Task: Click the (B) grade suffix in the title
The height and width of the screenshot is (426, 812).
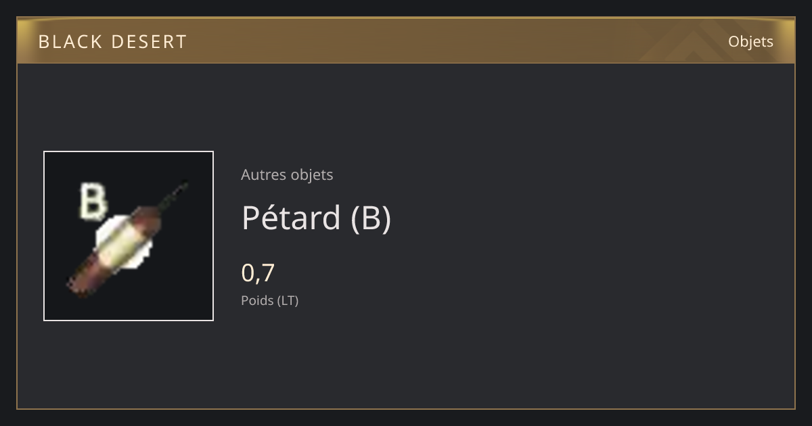Action: coord(371,218)
